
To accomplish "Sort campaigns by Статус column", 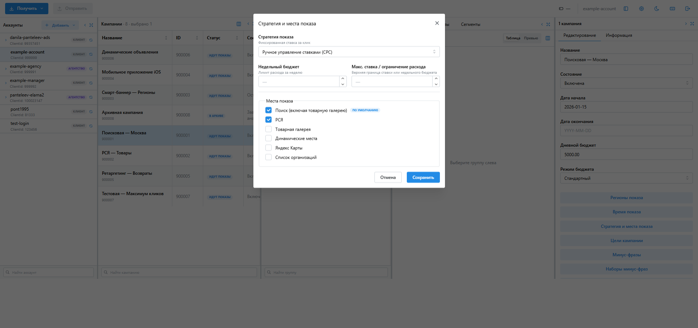I will [x=237, y=38].
